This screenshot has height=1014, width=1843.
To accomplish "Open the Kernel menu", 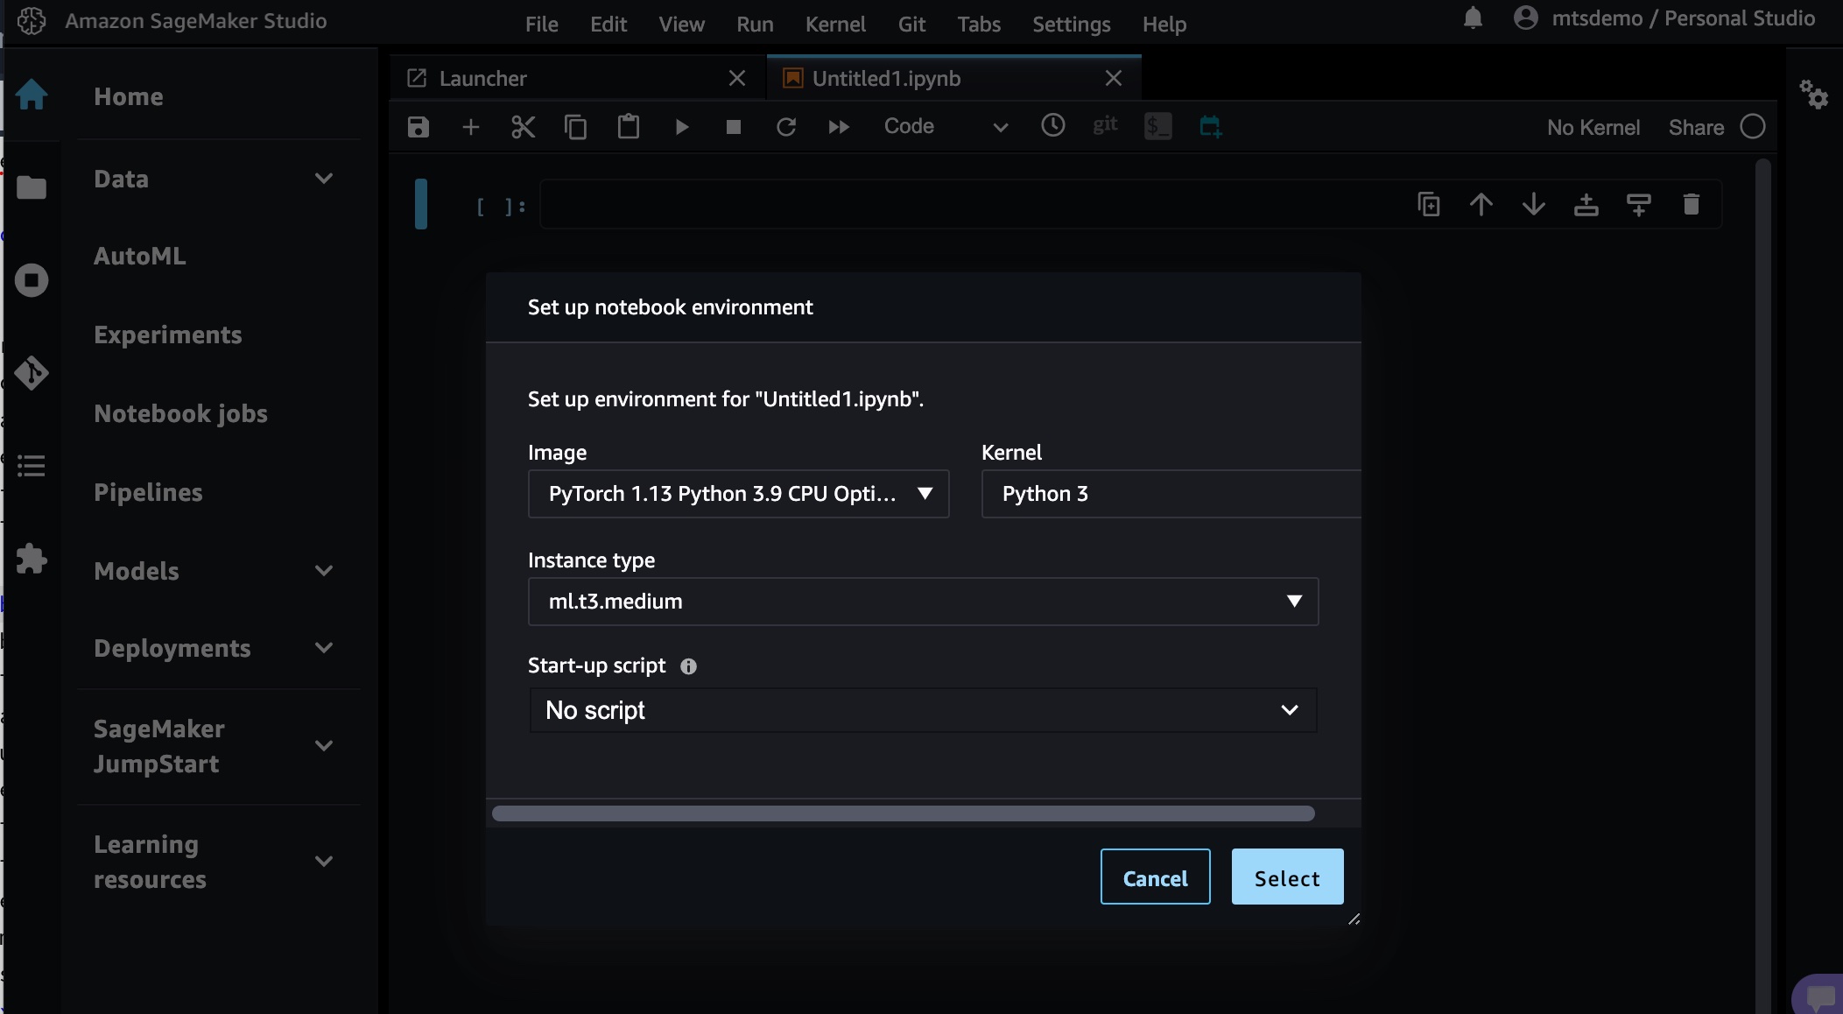I will (x=834, y=25).
